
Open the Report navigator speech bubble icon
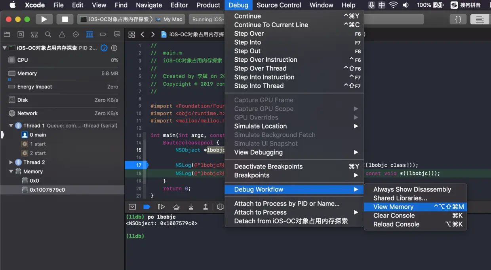117,34
